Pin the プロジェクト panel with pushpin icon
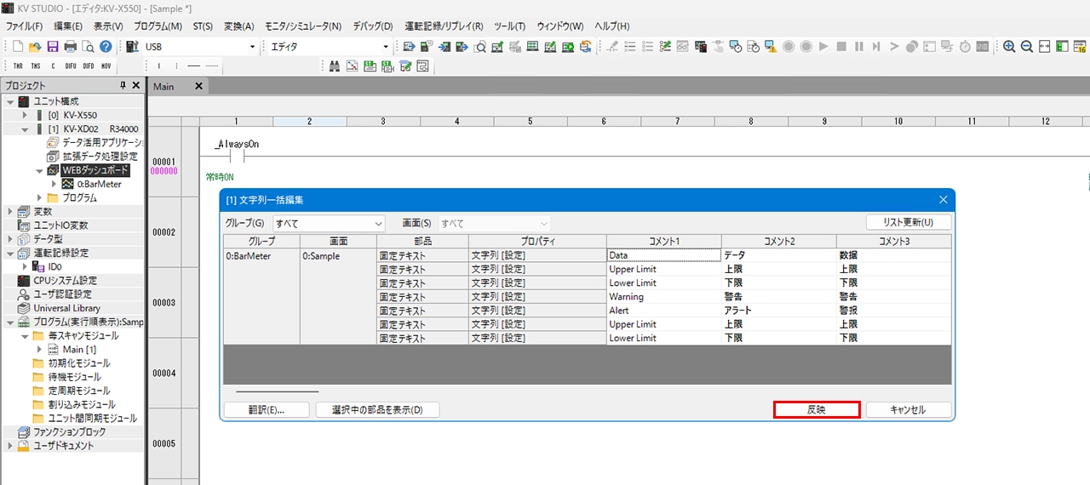 click(123, 86)
